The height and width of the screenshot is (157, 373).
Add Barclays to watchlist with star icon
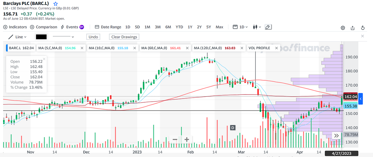pos(55,4)
